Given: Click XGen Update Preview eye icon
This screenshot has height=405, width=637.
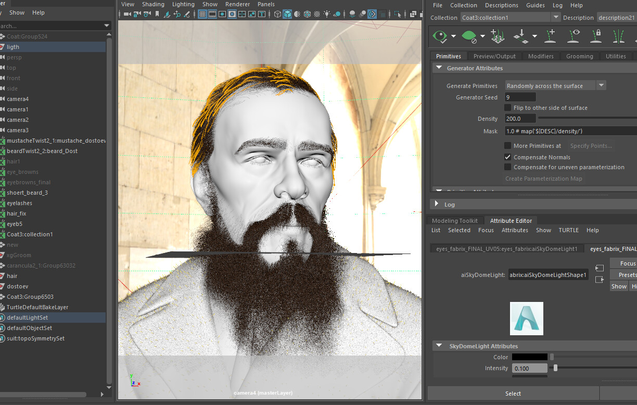Looking at the screenshot, I should (440, 36).
